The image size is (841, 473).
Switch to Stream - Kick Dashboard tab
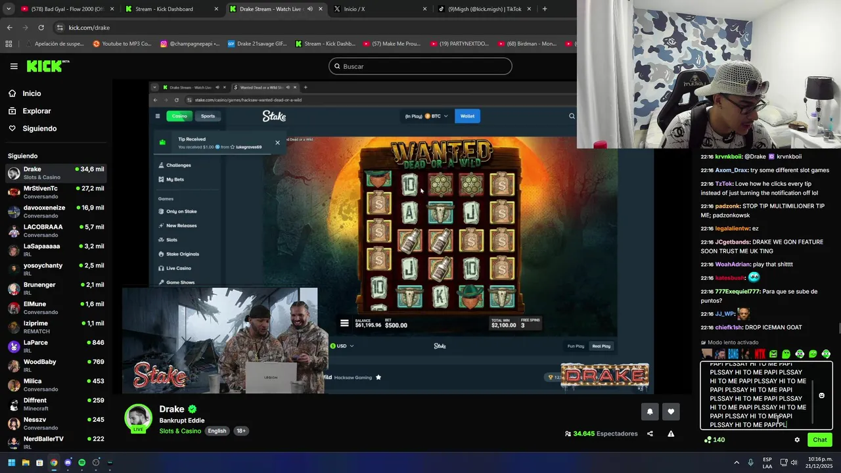tap(171, 9)
